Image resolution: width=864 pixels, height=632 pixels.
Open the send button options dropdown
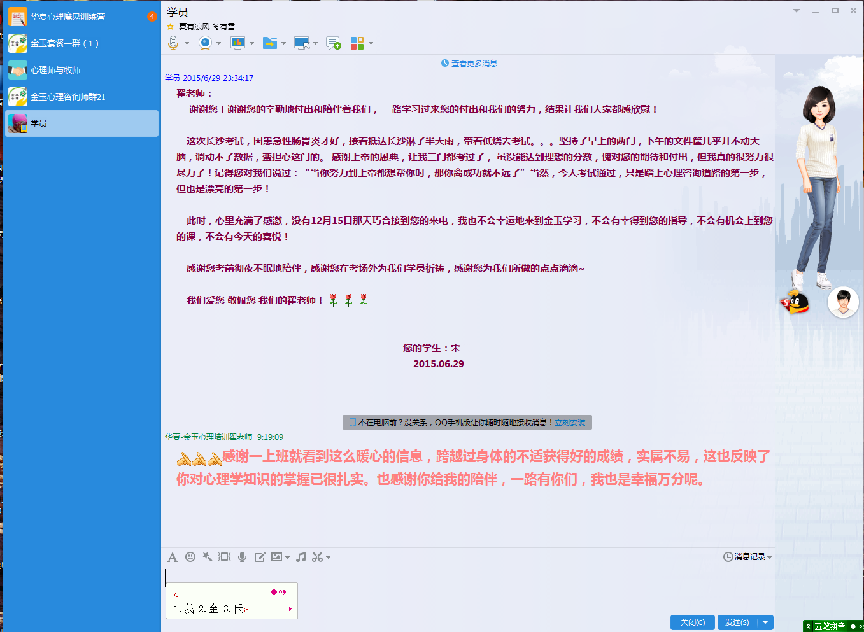click(765, 622)
